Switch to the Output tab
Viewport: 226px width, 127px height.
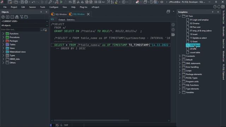(62, 20)
